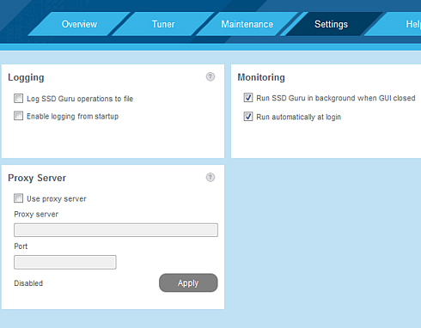This screenshot has height=328, width=421.
Task: Switch to the Overview tab
Action: point(79,24)
